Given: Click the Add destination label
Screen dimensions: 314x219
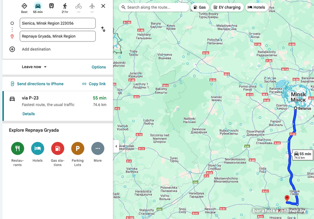Looking at the screenshot, I should (x=36, y=49).
